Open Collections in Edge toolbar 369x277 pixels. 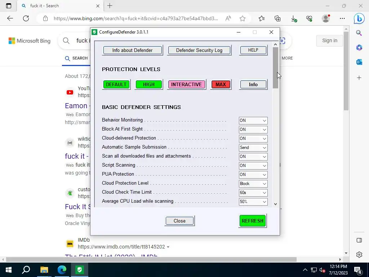pyautogui.click(x=277, y=18)
